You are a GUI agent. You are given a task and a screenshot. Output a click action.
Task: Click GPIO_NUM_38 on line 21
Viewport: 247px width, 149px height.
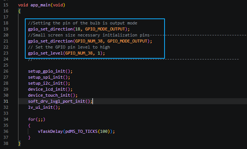pos(89,41)
